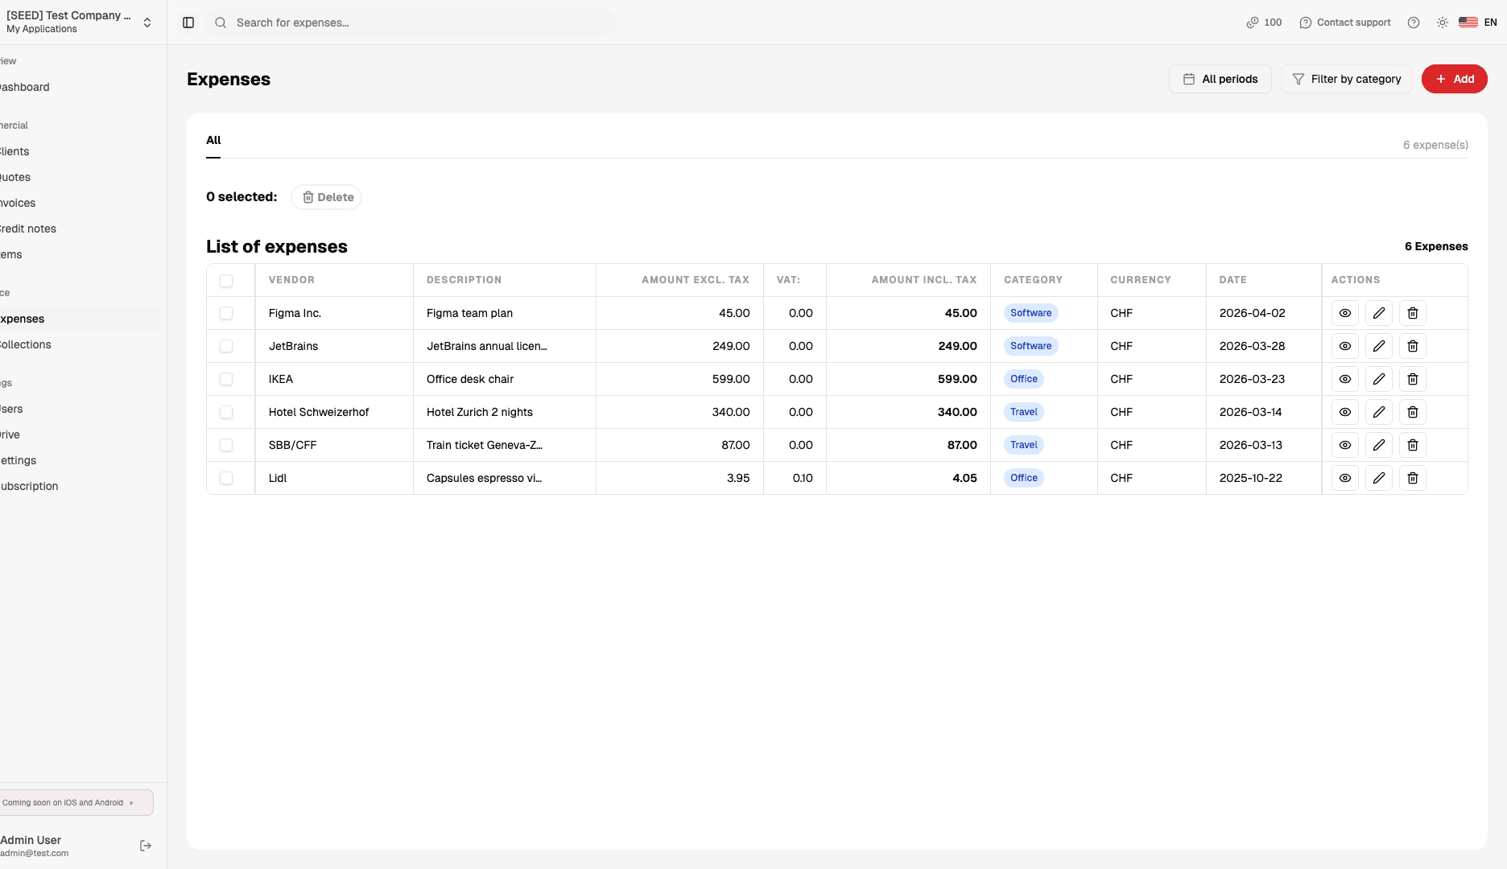The height and width of the screenshot is (869, 1507).
Task: Click the Delete button above the list
Action: pyautogui.click(x=326, y=197)
